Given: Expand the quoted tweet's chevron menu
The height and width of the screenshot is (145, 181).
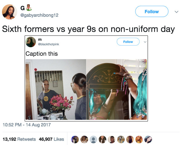Looking at the screenshot, I should pyautogui.click(x=145, y=42).
